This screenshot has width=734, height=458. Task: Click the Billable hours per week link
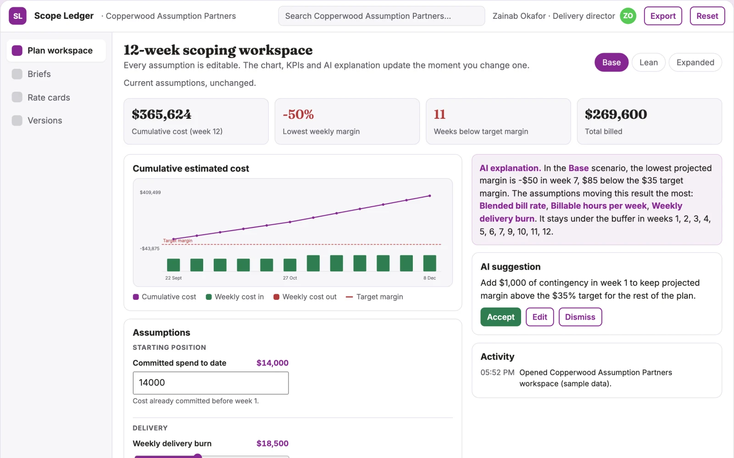(x=599, y=206)
